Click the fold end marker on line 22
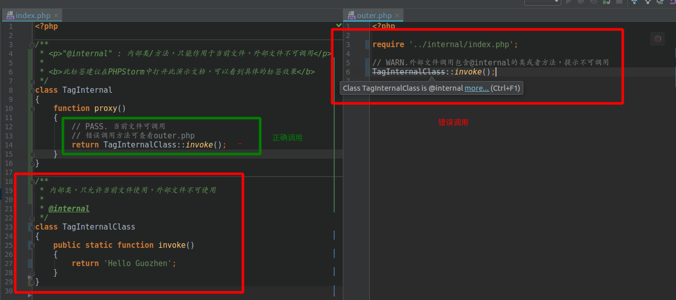 tap(32, 218)
